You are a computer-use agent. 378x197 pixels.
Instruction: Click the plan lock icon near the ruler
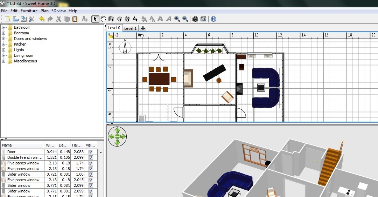(x=110, y=36)
